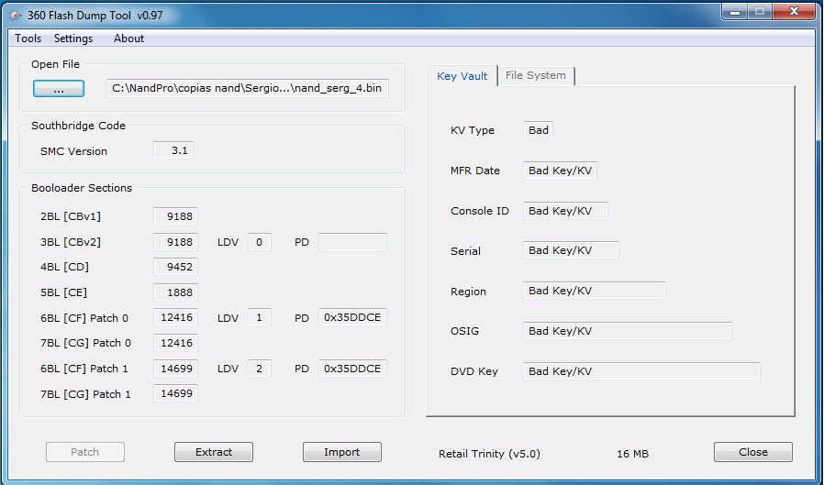The image size is (824, 485).
Task: Select the Key Vault tab
Action: point(462,76)
